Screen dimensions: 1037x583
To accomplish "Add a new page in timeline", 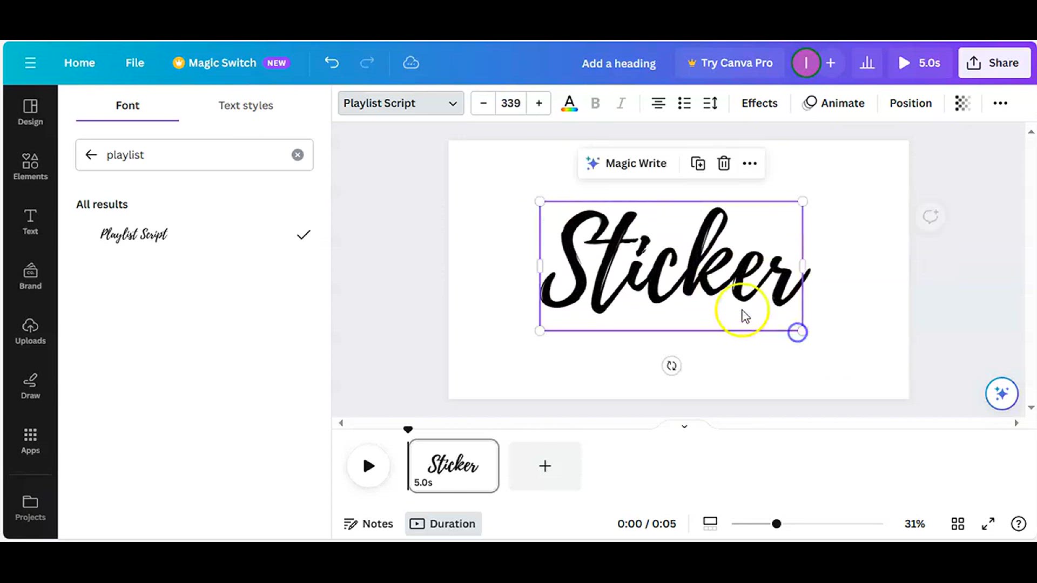I will coord(545,466).
